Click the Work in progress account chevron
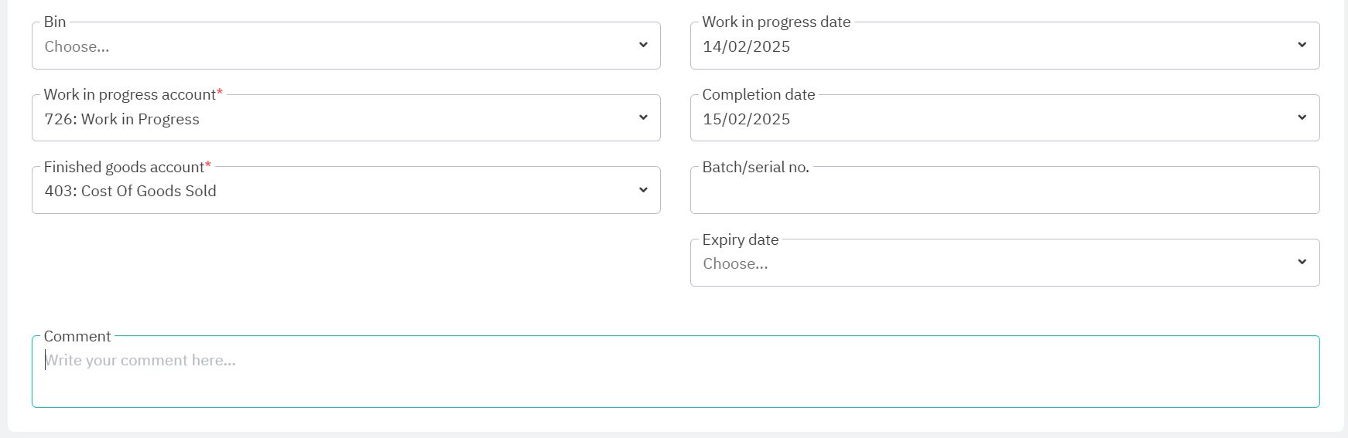Image resolution: width=1348 pixels, height=438 pixels. coord(643,117)
